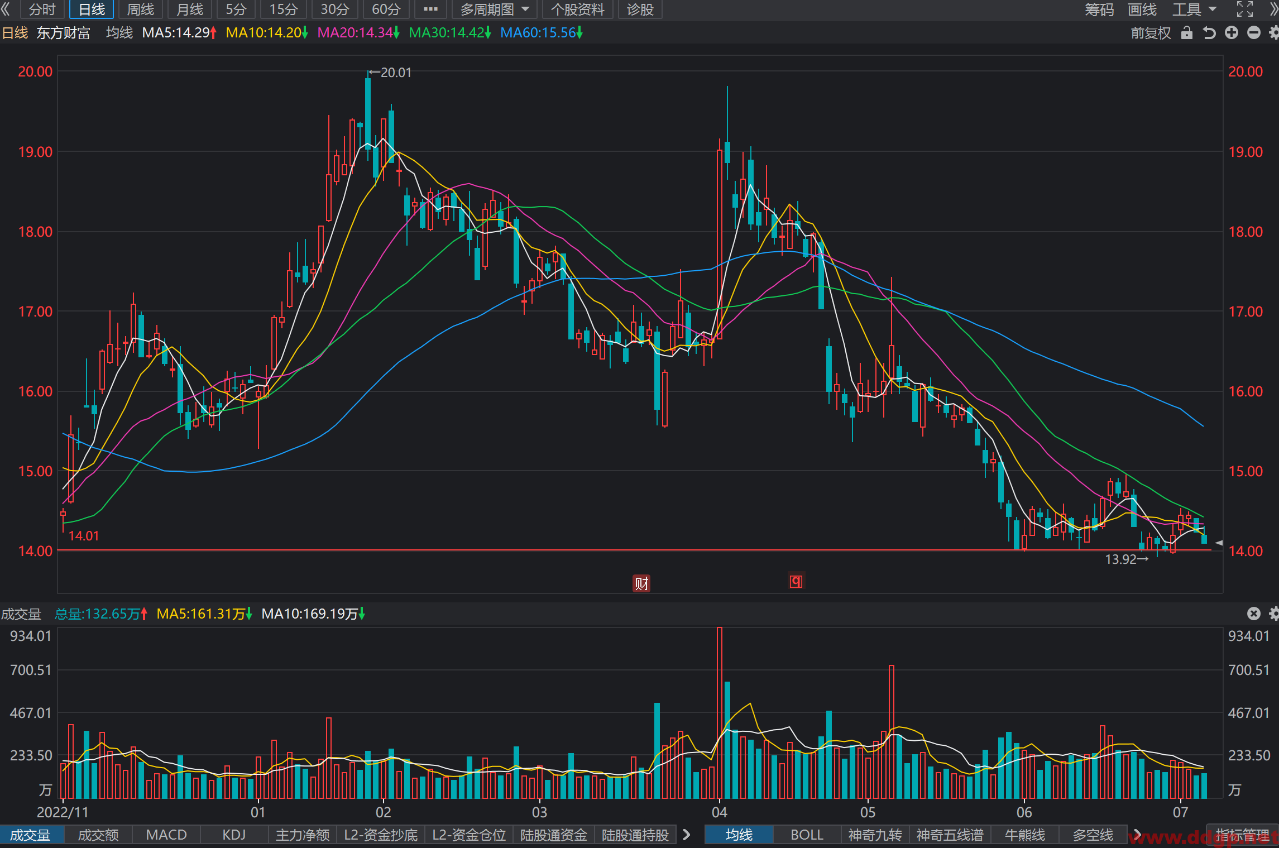
Task: Open the 工具 tools dropdown
Action: [1194, 9]
